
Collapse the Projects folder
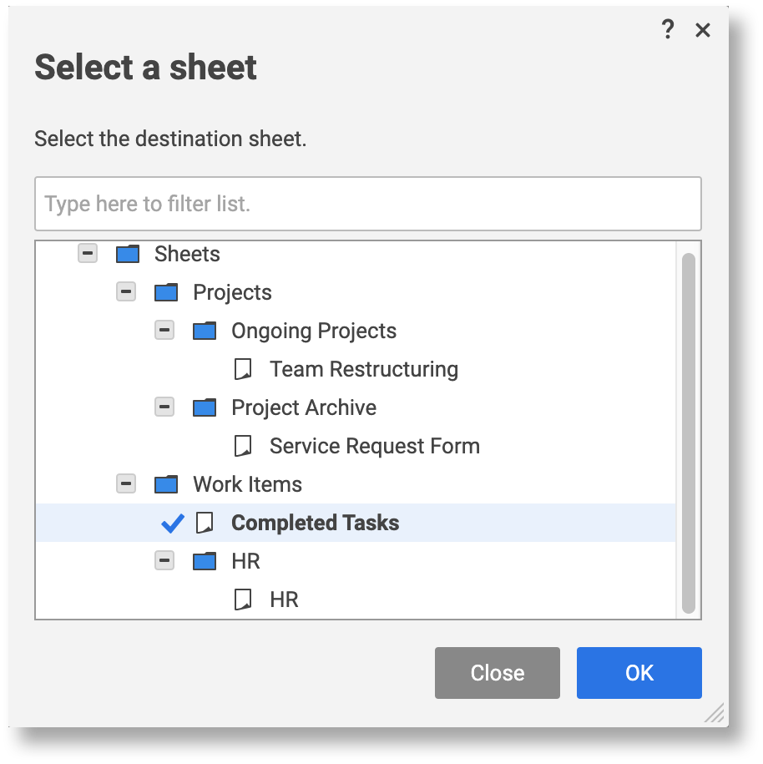(126, 291)
